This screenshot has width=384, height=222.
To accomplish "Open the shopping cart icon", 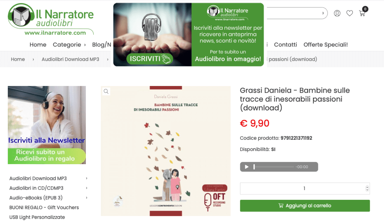I will pos(362,13).
